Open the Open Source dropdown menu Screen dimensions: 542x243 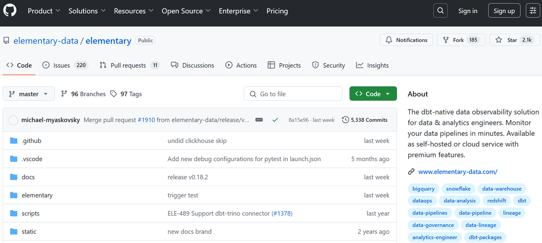pyautogui.click(x=186, y=11)
